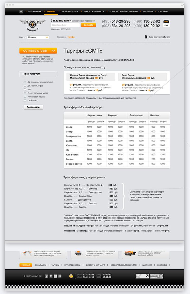
Task: Click the '1550 руб.' transfer price
Action: [x=113, y=192]
